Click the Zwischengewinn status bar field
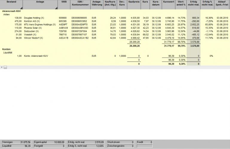 [x=120, y=146]
